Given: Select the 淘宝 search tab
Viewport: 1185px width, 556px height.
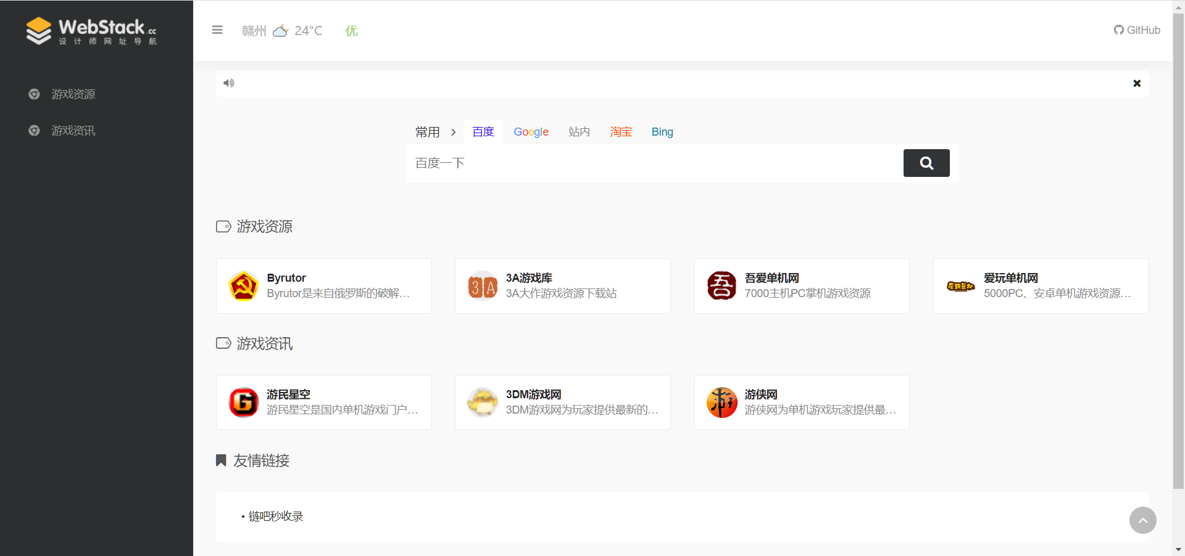Looking at the screenshot, I should (x=621, y=132).
